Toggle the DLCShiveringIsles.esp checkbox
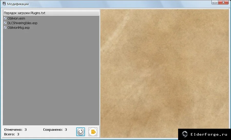Image resolution: width=231 pixels, height=140 pixels. coord(5,23)
